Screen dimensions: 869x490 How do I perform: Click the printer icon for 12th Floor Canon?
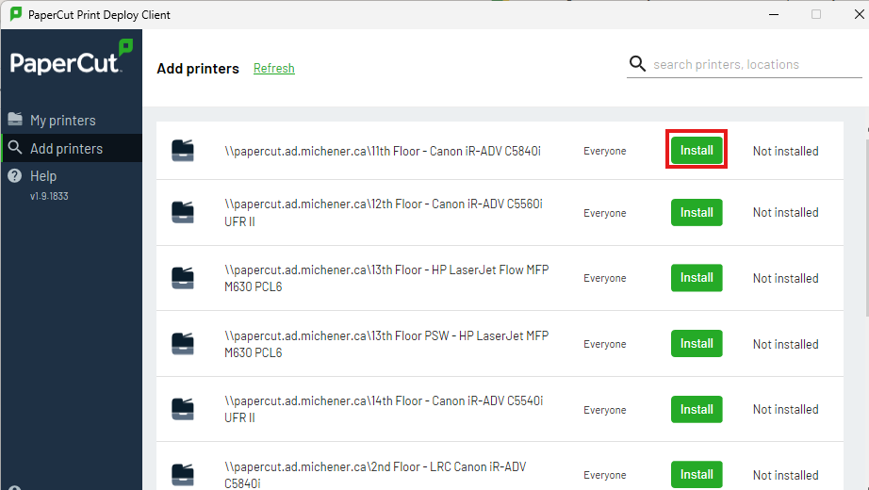183,213
